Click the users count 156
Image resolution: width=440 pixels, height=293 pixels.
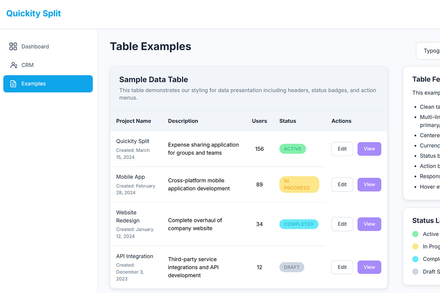(x=260, y=149)
